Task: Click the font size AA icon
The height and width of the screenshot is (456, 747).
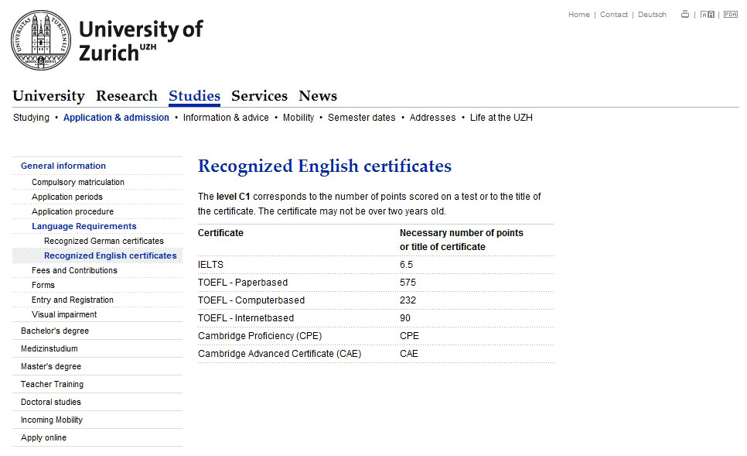Action: (x=707, y=14)
